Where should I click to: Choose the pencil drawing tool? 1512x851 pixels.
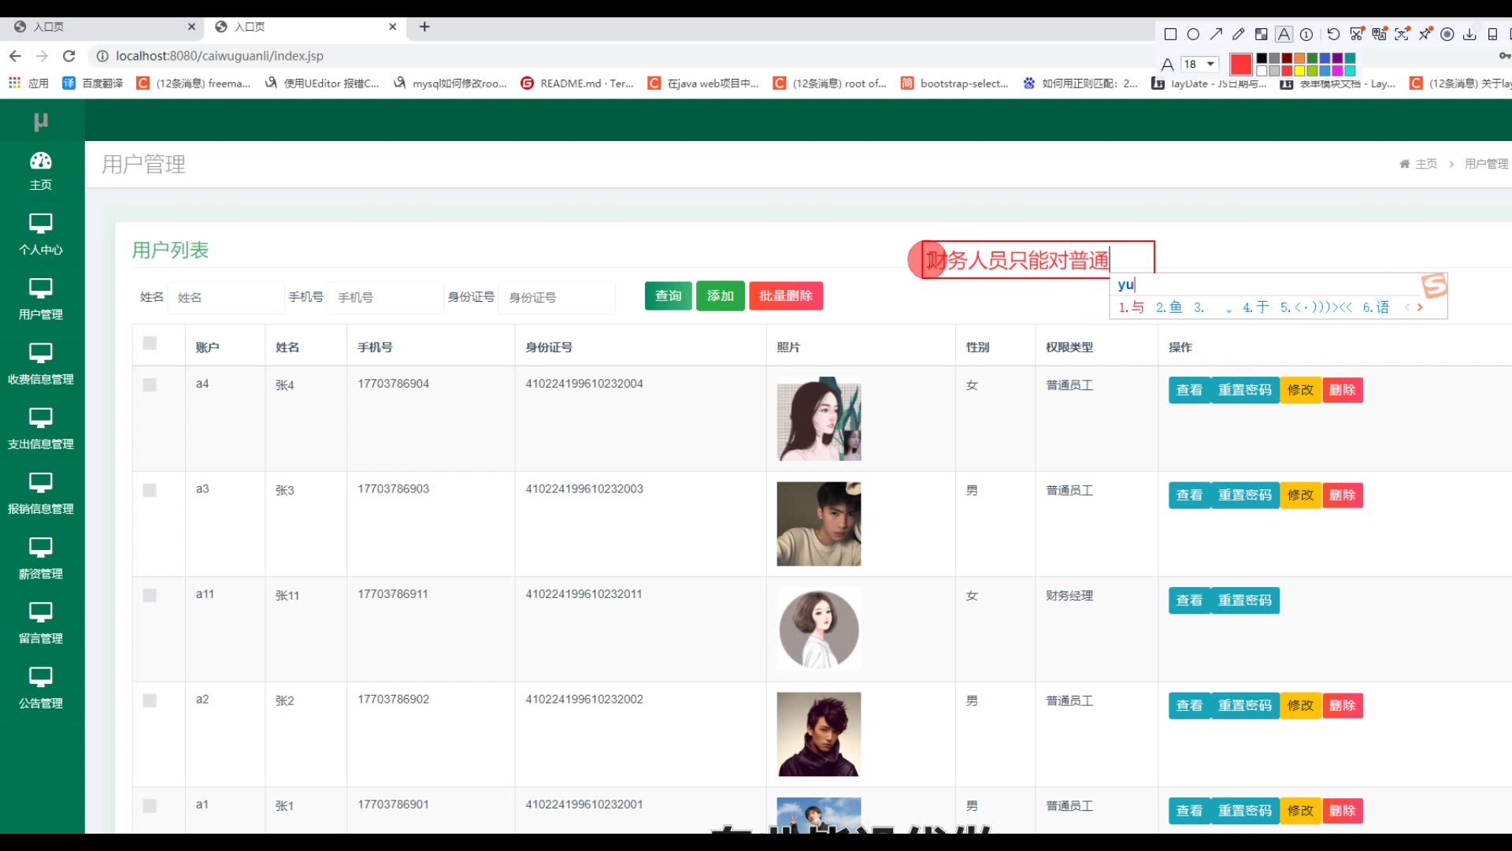click(x=1239, y=34)
